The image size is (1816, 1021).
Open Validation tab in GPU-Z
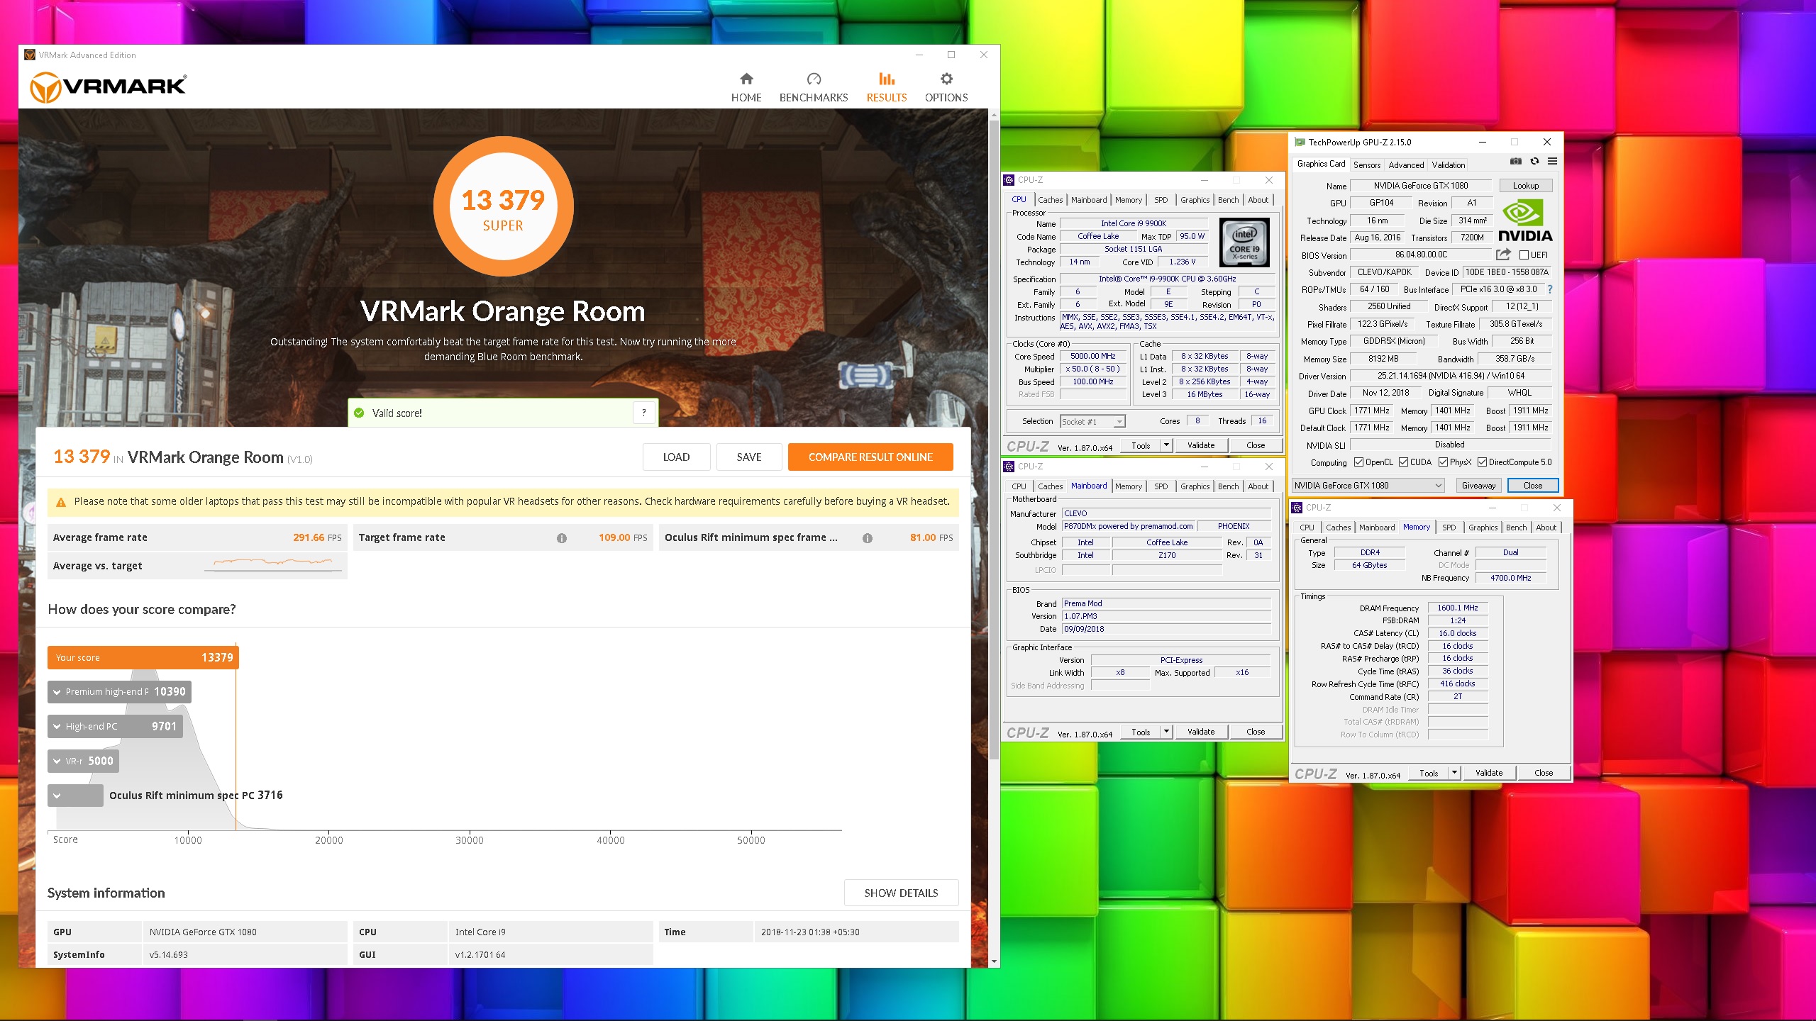point(1448,164)
